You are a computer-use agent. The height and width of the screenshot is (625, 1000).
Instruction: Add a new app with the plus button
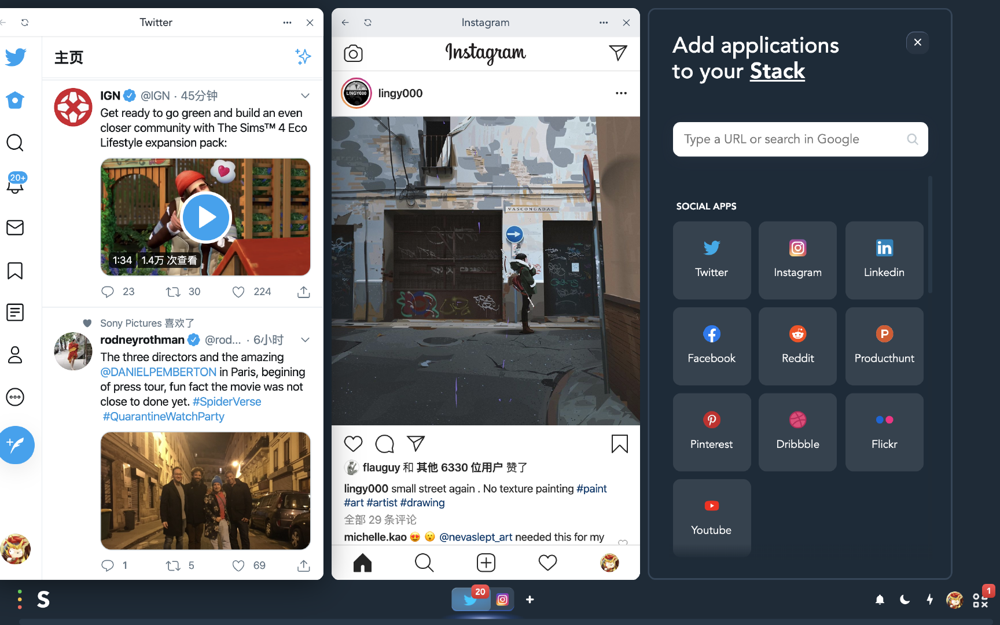(530, 600)
